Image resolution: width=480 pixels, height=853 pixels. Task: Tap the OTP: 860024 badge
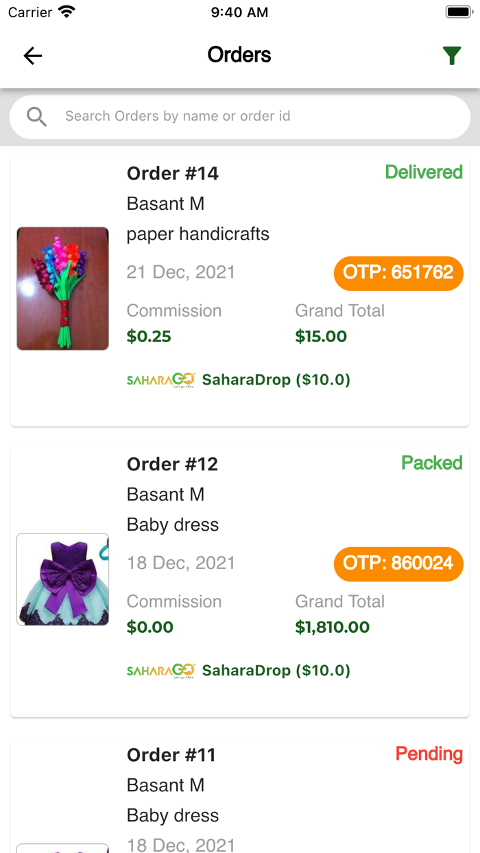click(x=398, y=564)
